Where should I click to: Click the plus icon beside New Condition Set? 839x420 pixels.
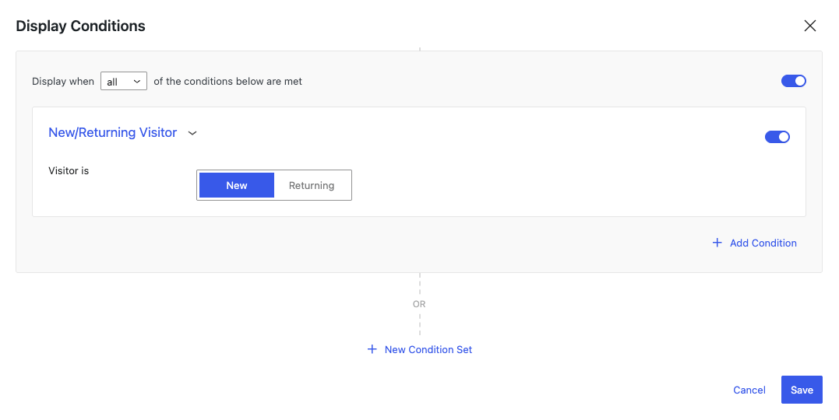pos(372,349)
